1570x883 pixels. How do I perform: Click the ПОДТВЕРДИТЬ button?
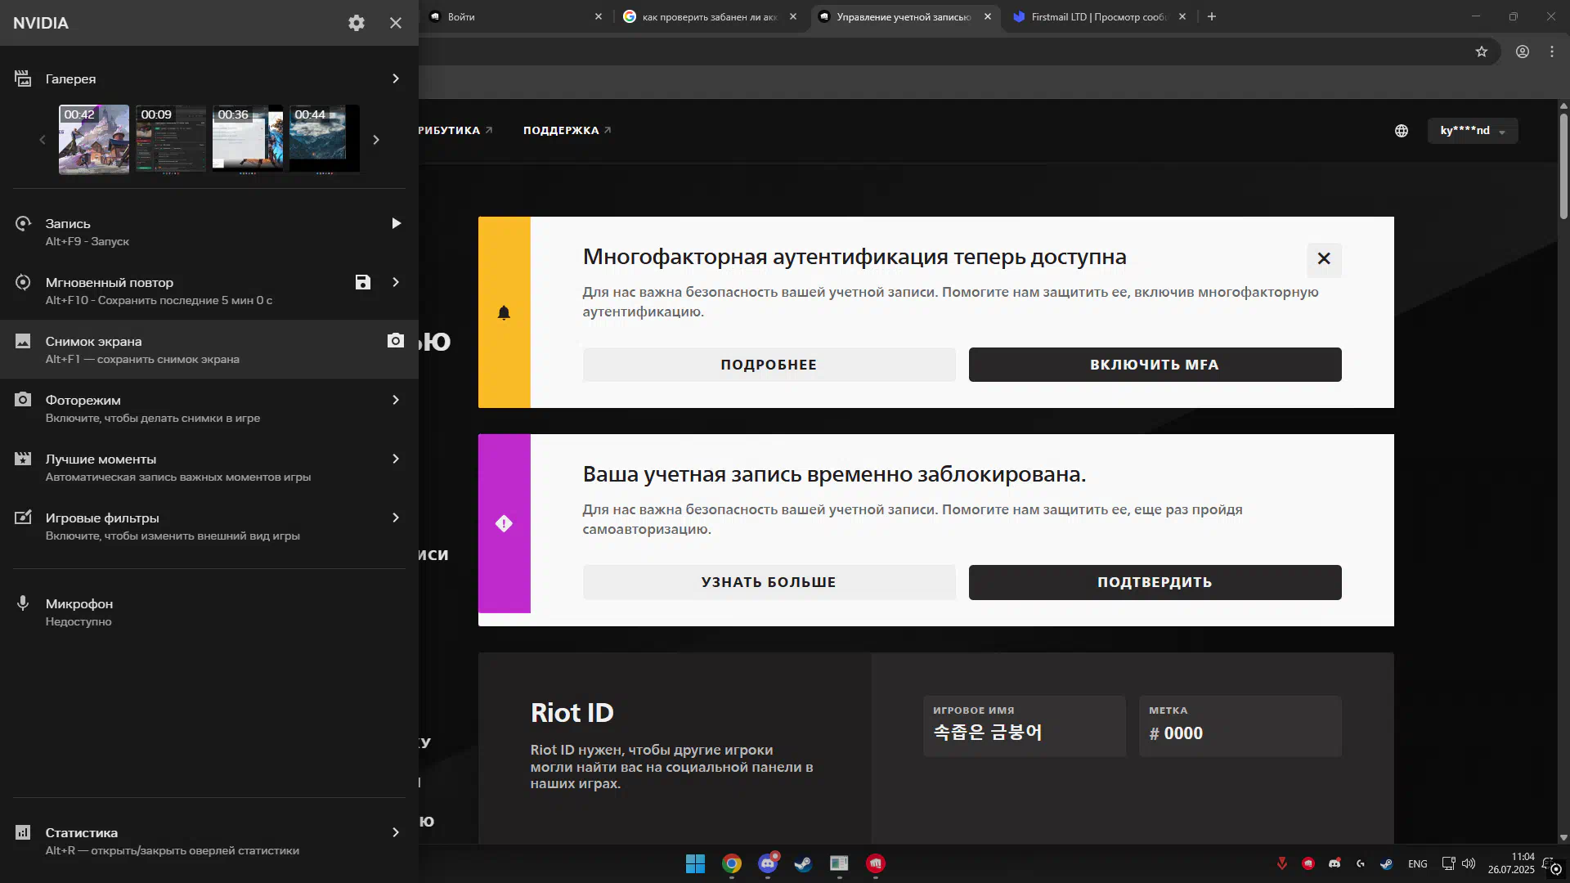coord(1155,582)
